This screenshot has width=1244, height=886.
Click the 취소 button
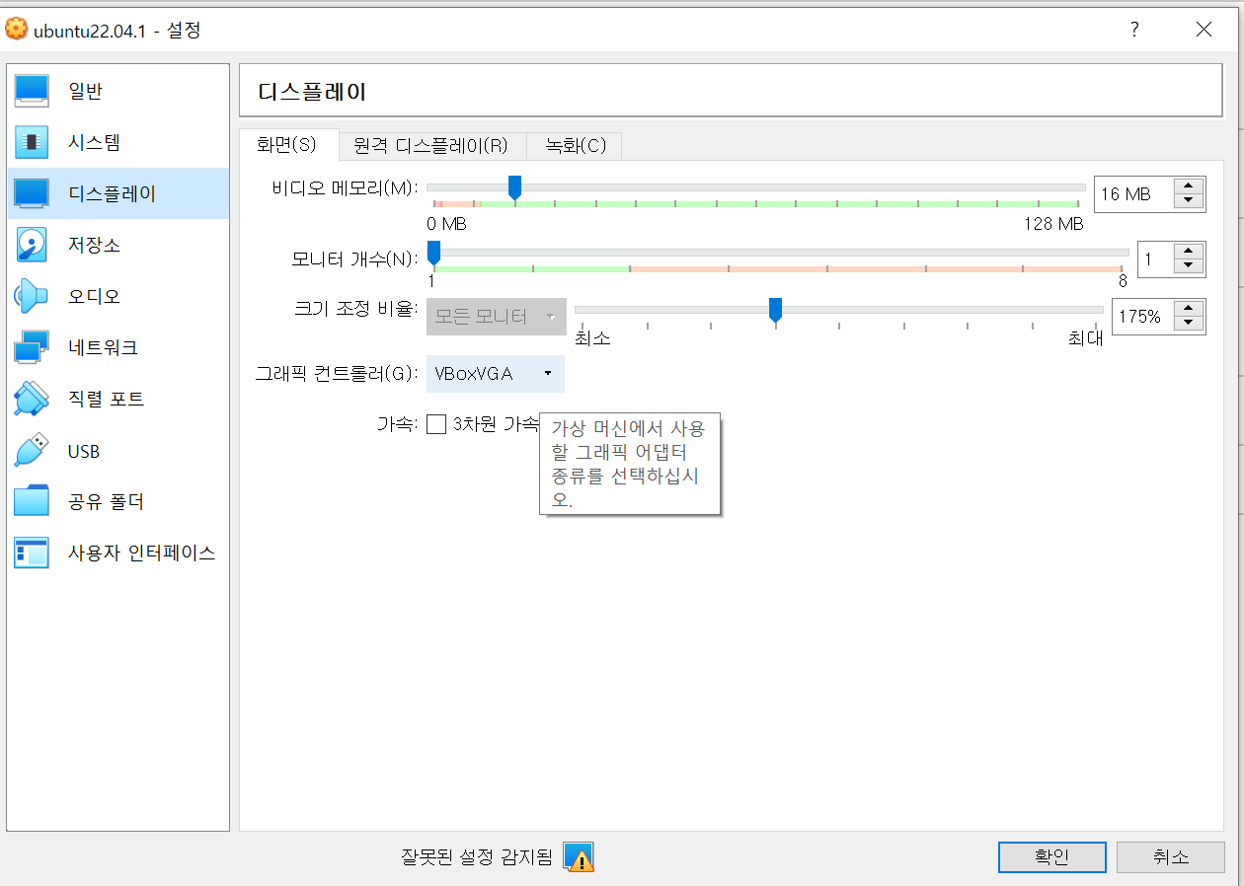1170,856
